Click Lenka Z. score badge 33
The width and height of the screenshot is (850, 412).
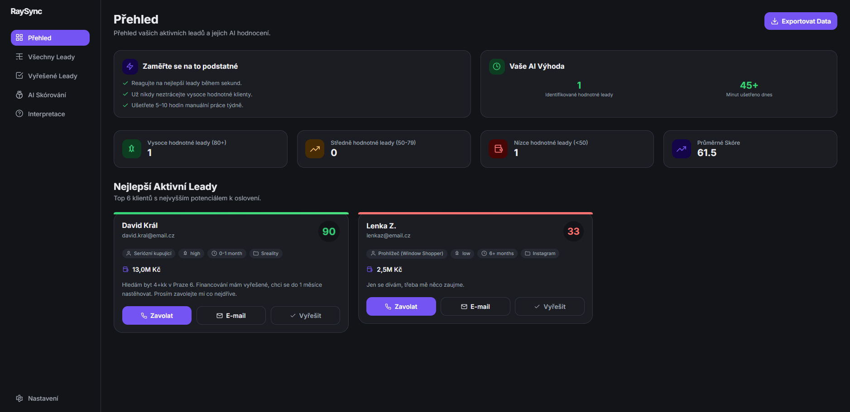tap(573, 232)
